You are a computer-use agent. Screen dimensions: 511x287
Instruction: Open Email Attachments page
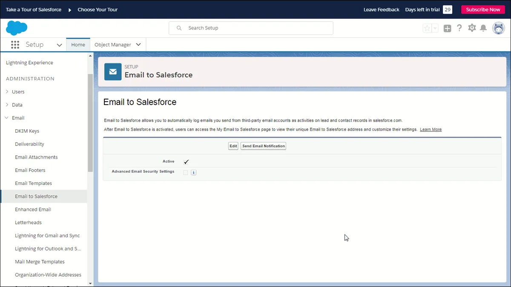tap(36, 157)
